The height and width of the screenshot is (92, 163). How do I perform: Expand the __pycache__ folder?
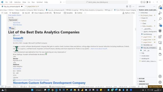click(147, 29)
